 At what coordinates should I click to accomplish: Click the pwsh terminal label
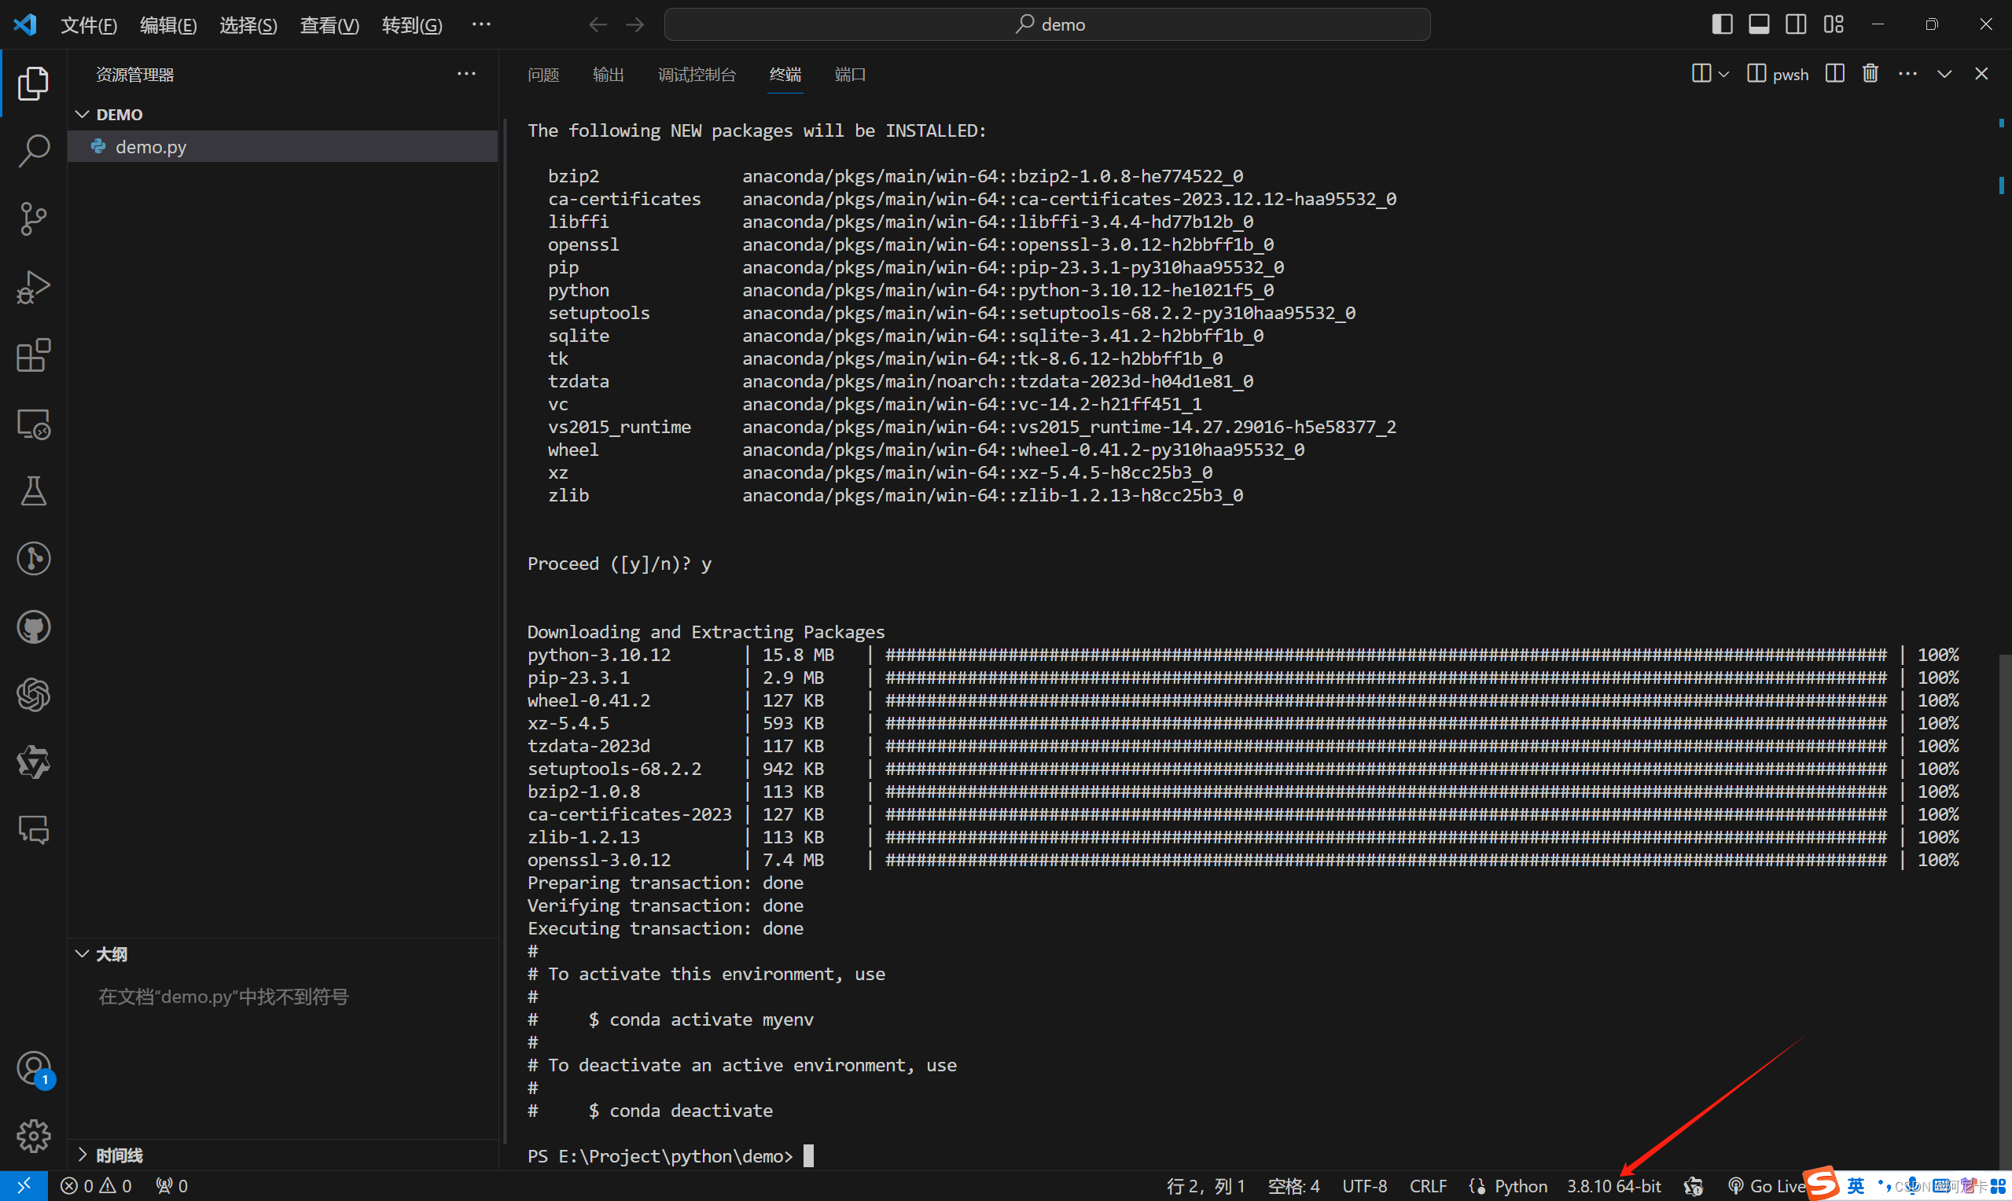(1778, 75)
